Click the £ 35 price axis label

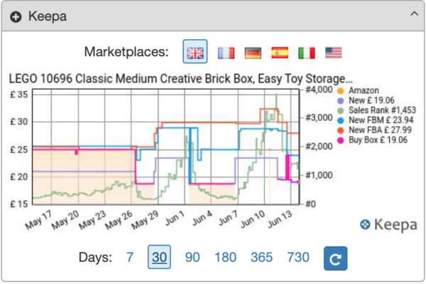pyautogui.click(x=19, y=94)
